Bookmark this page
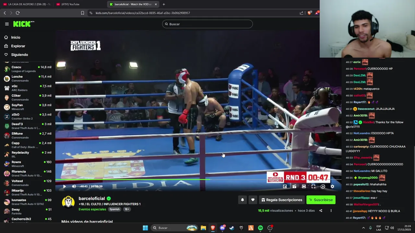 point(82,13)
